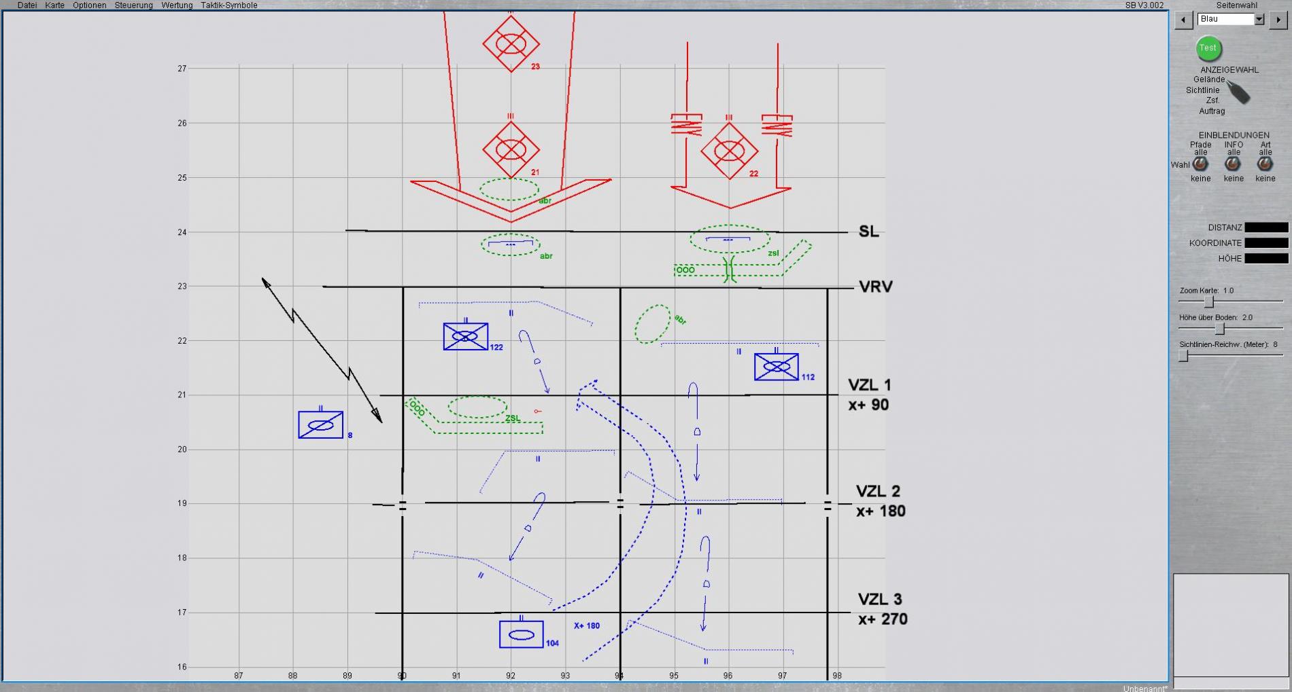The width and height of the screenshot is (1292, 692).
Task: Select Sichtlinie display option
Action: click(1202, 90)
